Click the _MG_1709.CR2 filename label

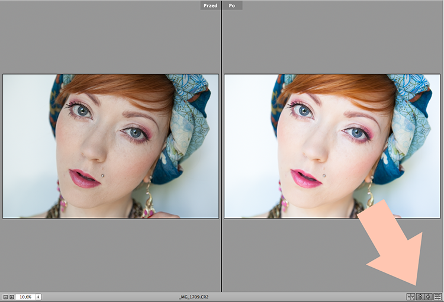click(x=194, y=297)
